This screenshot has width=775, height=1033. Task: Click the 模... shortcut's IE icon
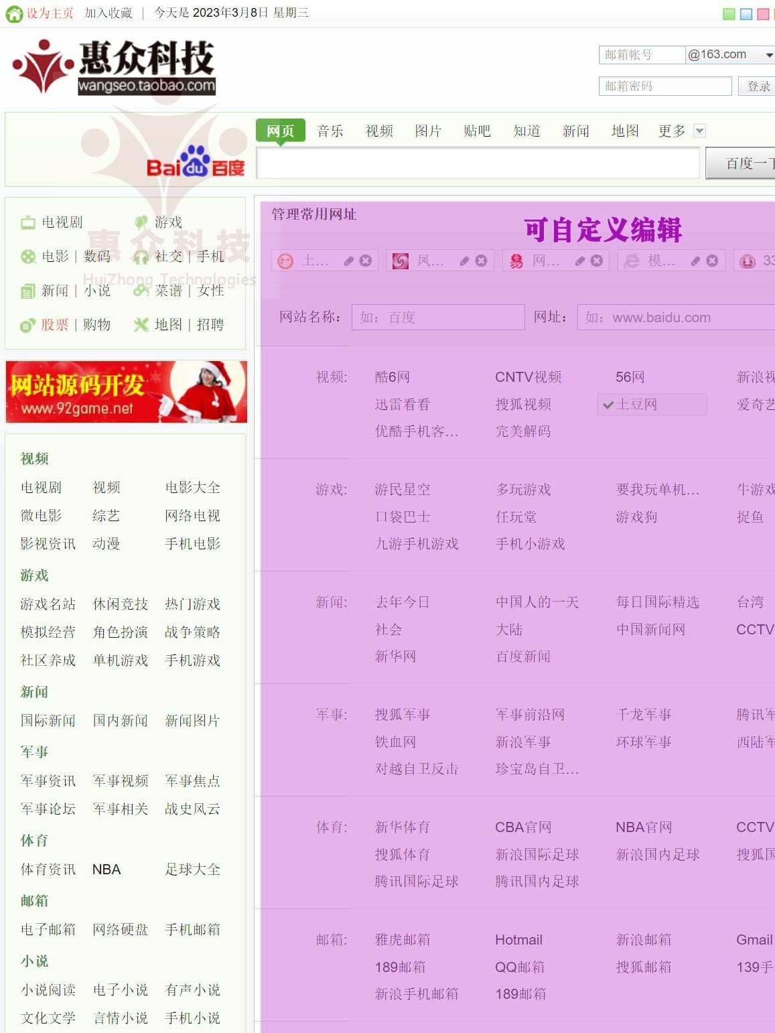tap(632, 261)
